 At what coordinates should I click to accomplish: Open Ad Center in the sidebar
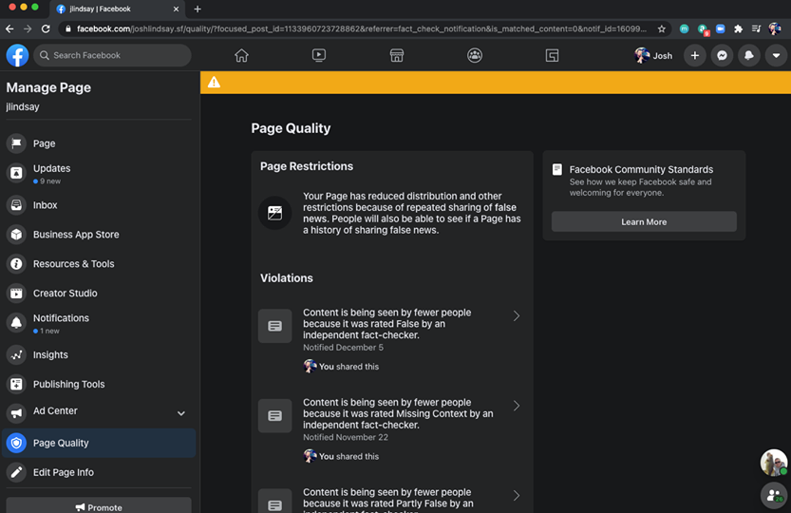pos(99,412)
